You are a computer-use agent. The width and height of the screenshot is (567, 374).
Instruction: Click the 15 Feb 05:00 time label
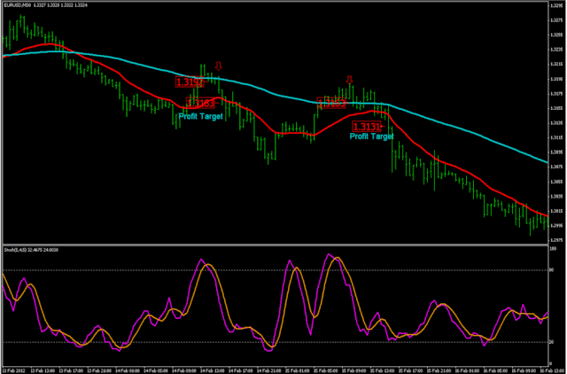(326, 370)
